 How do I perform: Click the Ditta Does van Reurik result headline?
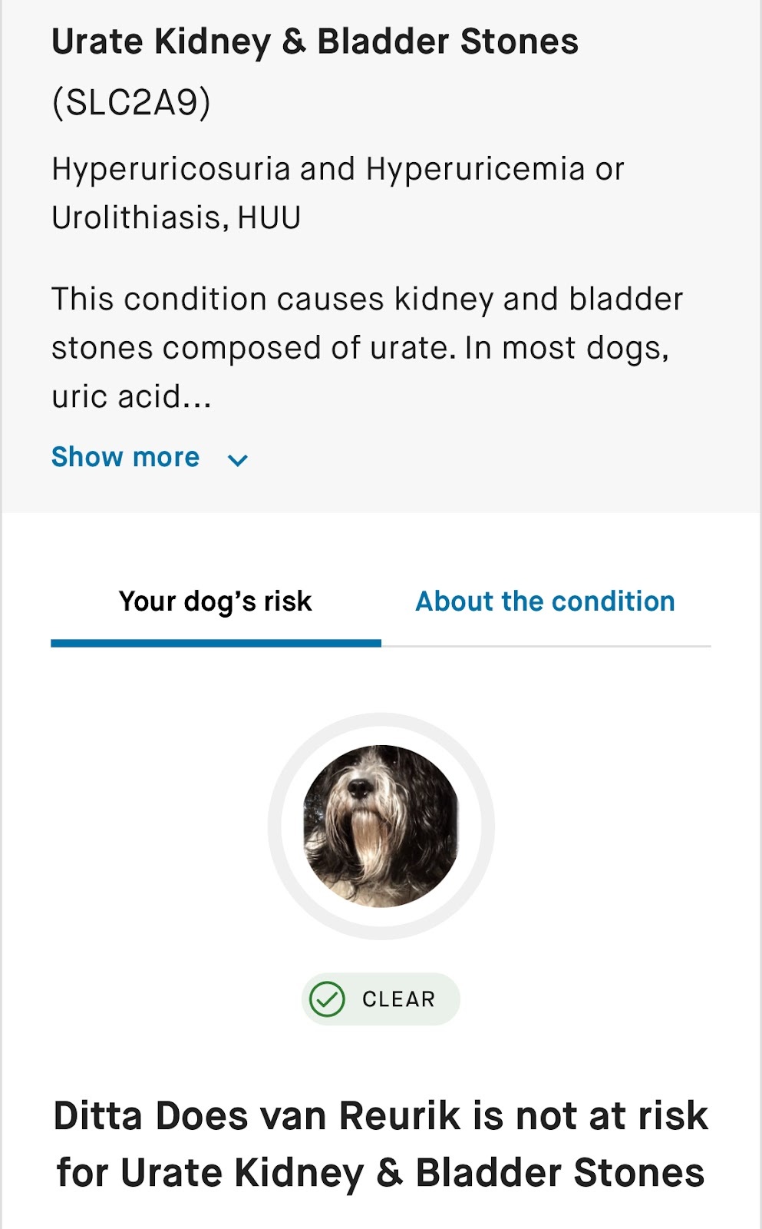pyautogui.click(x=381, y=1115)
